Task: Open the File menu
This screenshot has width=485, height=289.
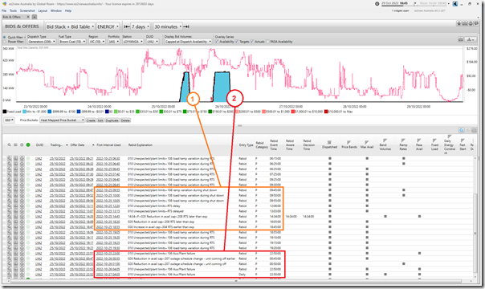Action: [x=4, y=10]
